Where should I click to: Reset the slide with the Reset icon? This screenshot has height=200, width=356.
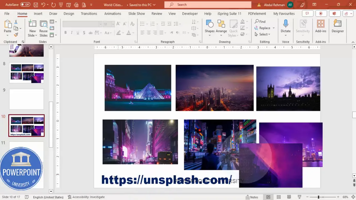coord(52,28)
